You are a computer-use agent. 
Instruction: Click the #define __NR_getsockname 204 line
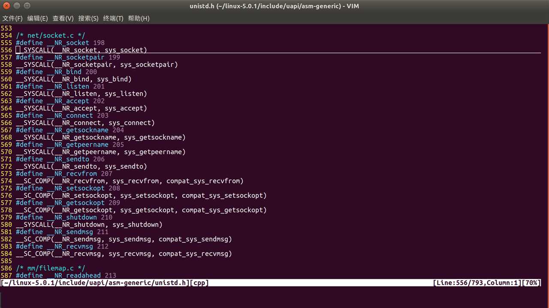[70, 130]
